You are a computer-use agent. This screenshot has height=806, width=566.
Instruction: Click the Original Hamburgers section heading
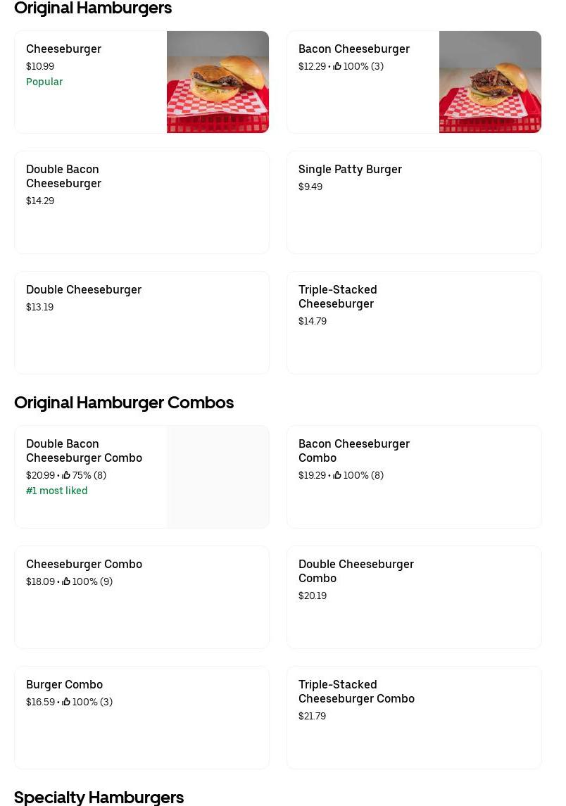click(93, 8)
